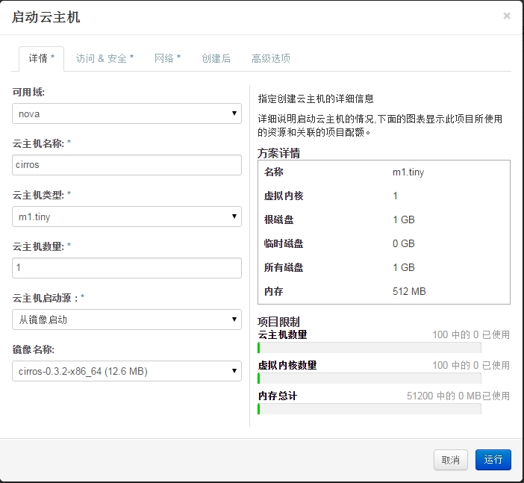Click the 临时磁盘 row label
The width and height of the screenshot is (524, 483).
[x=284, y=243]
